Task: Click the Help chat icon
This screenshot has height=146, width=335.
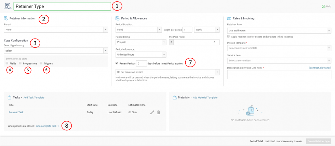Action: pyautogui.click(x=323, y=6)
